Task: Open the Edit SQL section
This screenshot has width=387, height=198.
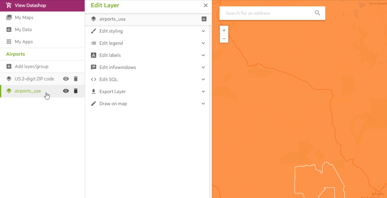Action: point(148,79)
